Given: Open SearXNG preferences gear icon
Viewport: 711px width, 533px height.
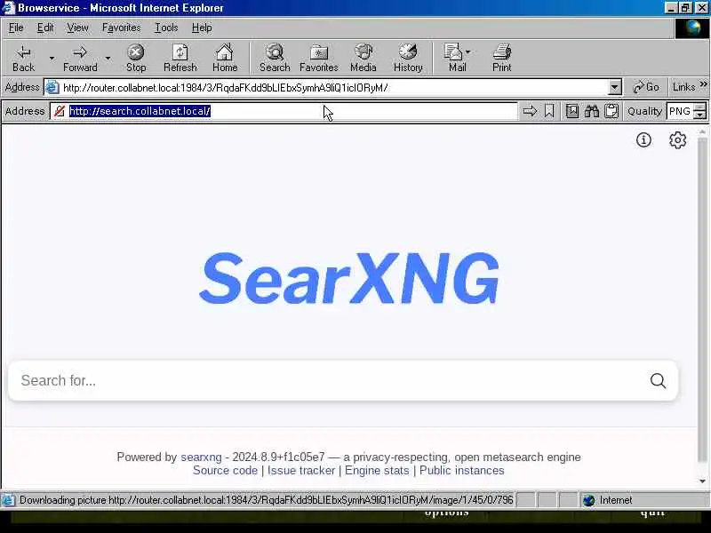Looking at the screenshot, I should coord(677,140).
